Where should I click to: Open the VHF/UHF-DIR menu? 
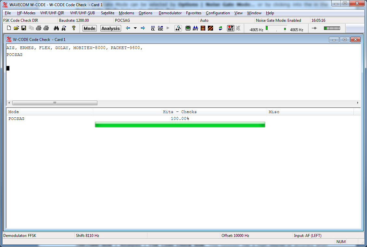tap(52, 13)
